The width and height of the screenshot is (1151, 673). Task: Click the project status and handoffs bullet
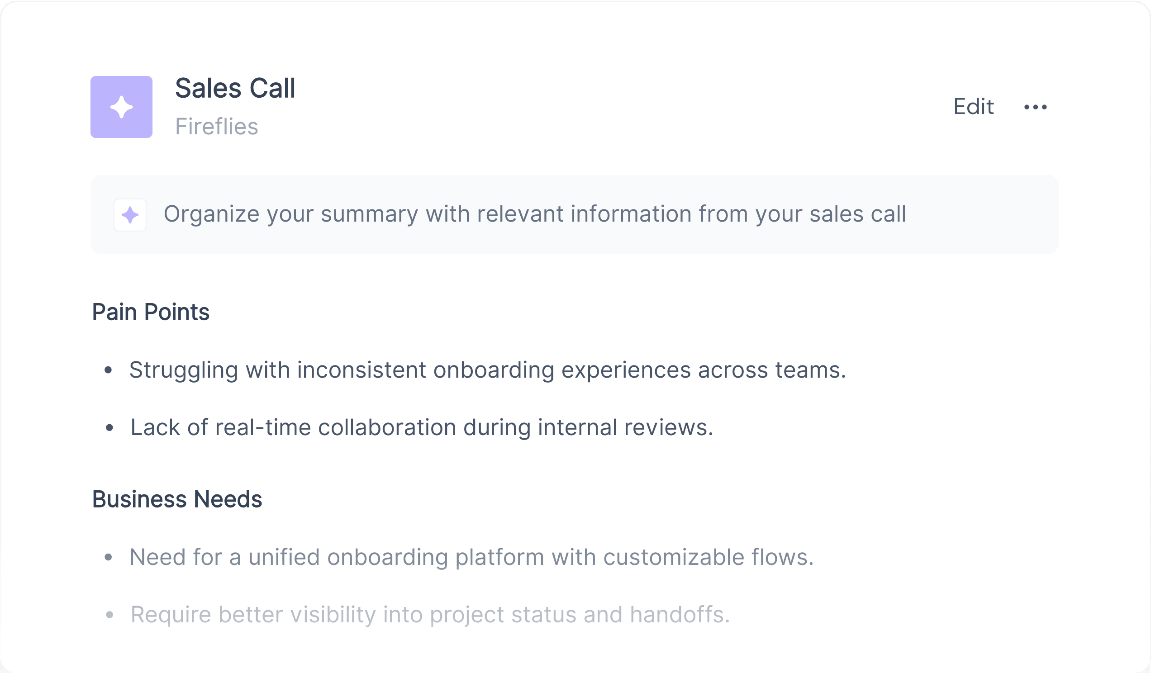[430, 615]
